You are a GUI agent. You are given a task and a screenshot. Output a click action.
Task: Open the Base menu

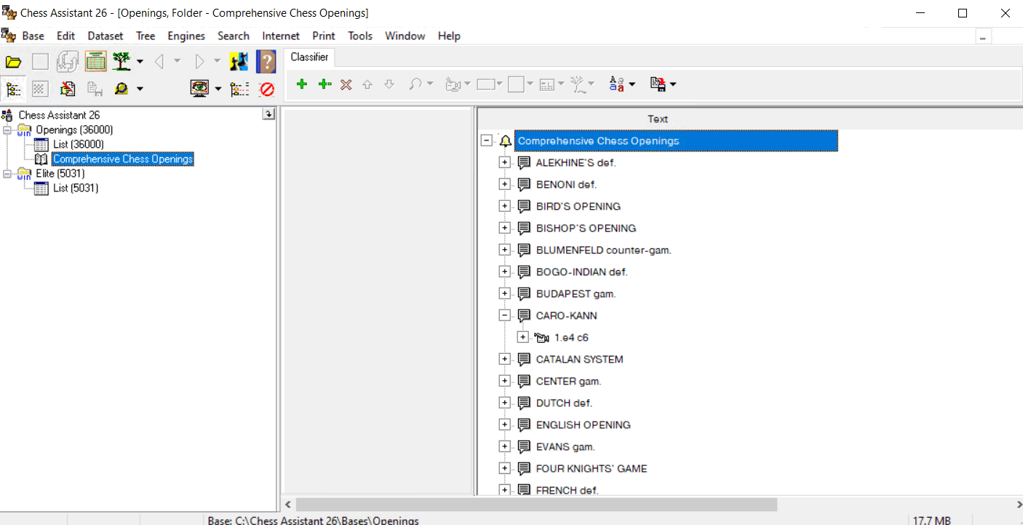[x=33, y=36]
